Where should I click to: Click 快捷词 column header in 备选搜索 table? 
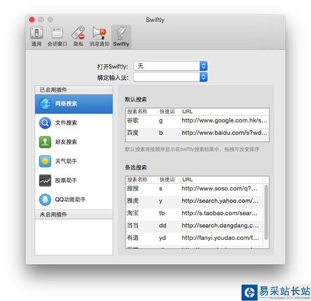tap(167, 180)
